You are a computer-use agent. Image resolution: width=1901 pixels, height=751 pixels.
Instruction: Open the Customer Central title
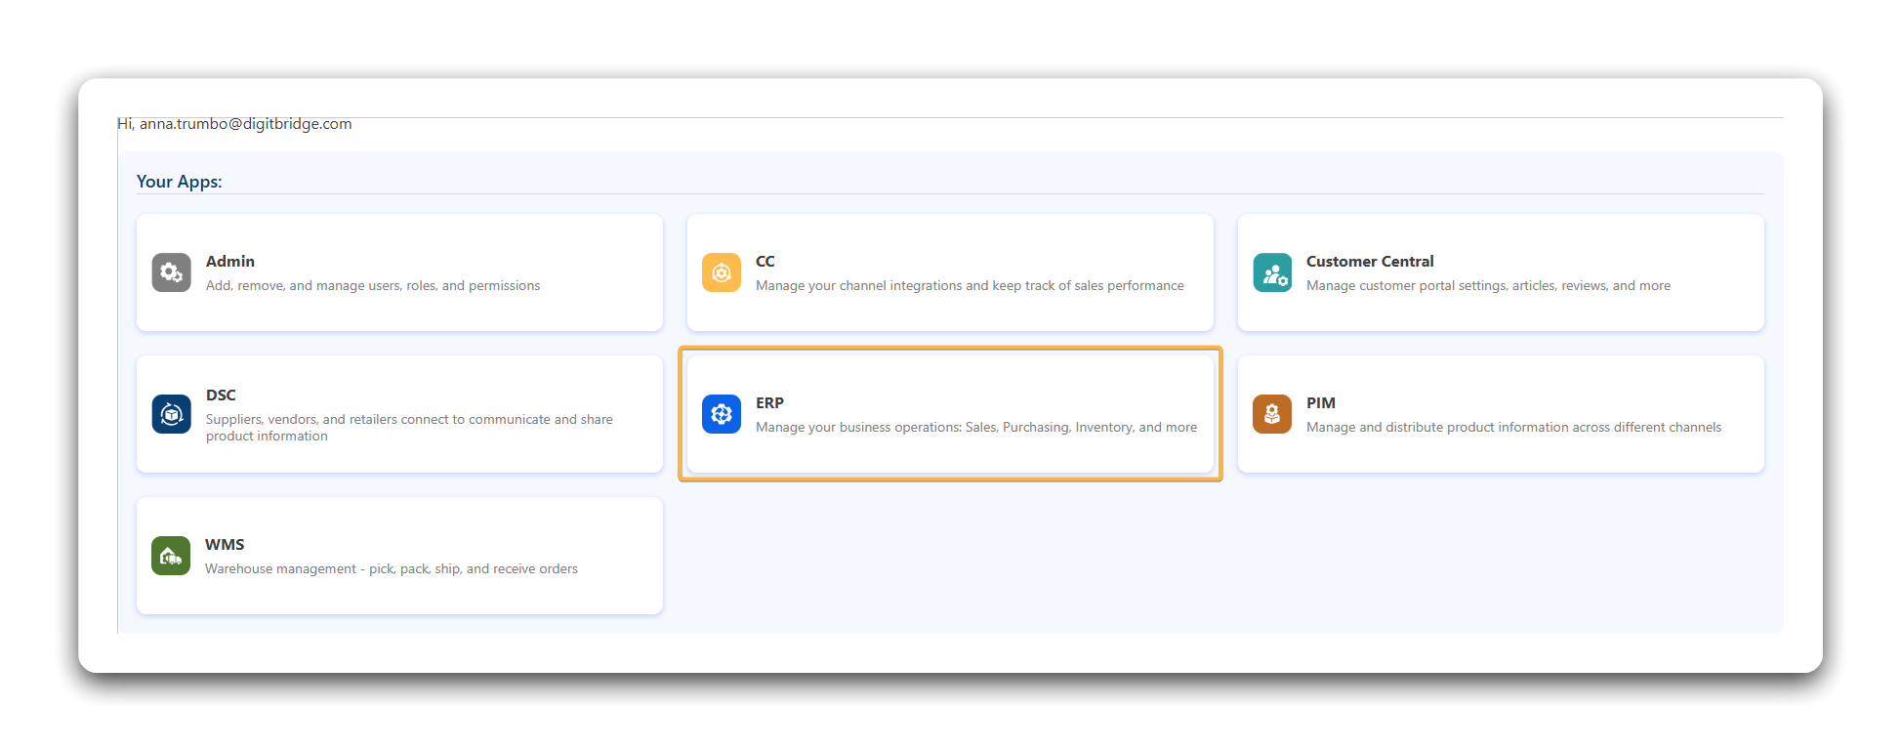(1369, 261)
